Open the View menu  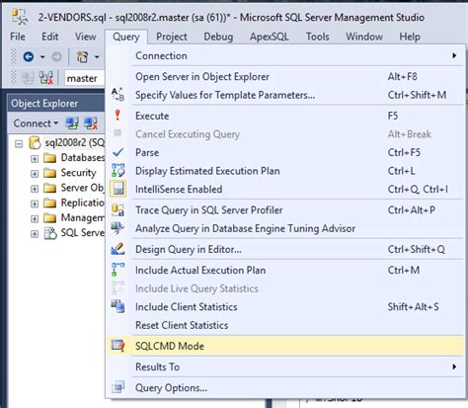pyautogui.click(x=86, y=37)
